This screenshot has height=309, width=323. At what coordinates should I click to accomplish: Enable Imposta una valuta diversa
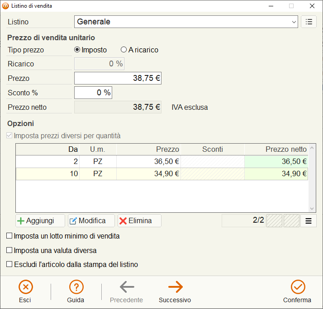pos(9,250)
